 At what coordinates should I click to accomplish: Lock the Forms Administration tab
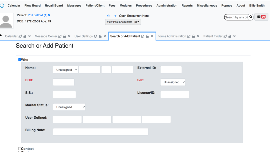tap(194, 36)
